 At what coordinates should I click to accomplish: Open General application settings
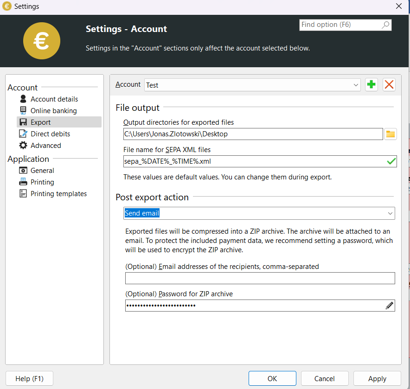point(42,171)
